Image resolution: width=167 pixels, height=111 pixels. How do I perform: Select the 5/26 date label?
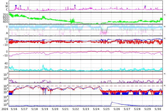pos(117,109)
